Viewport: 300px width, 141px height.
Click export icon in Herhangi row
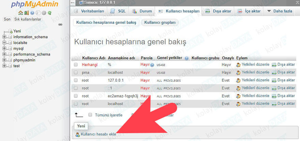(274, 65)
